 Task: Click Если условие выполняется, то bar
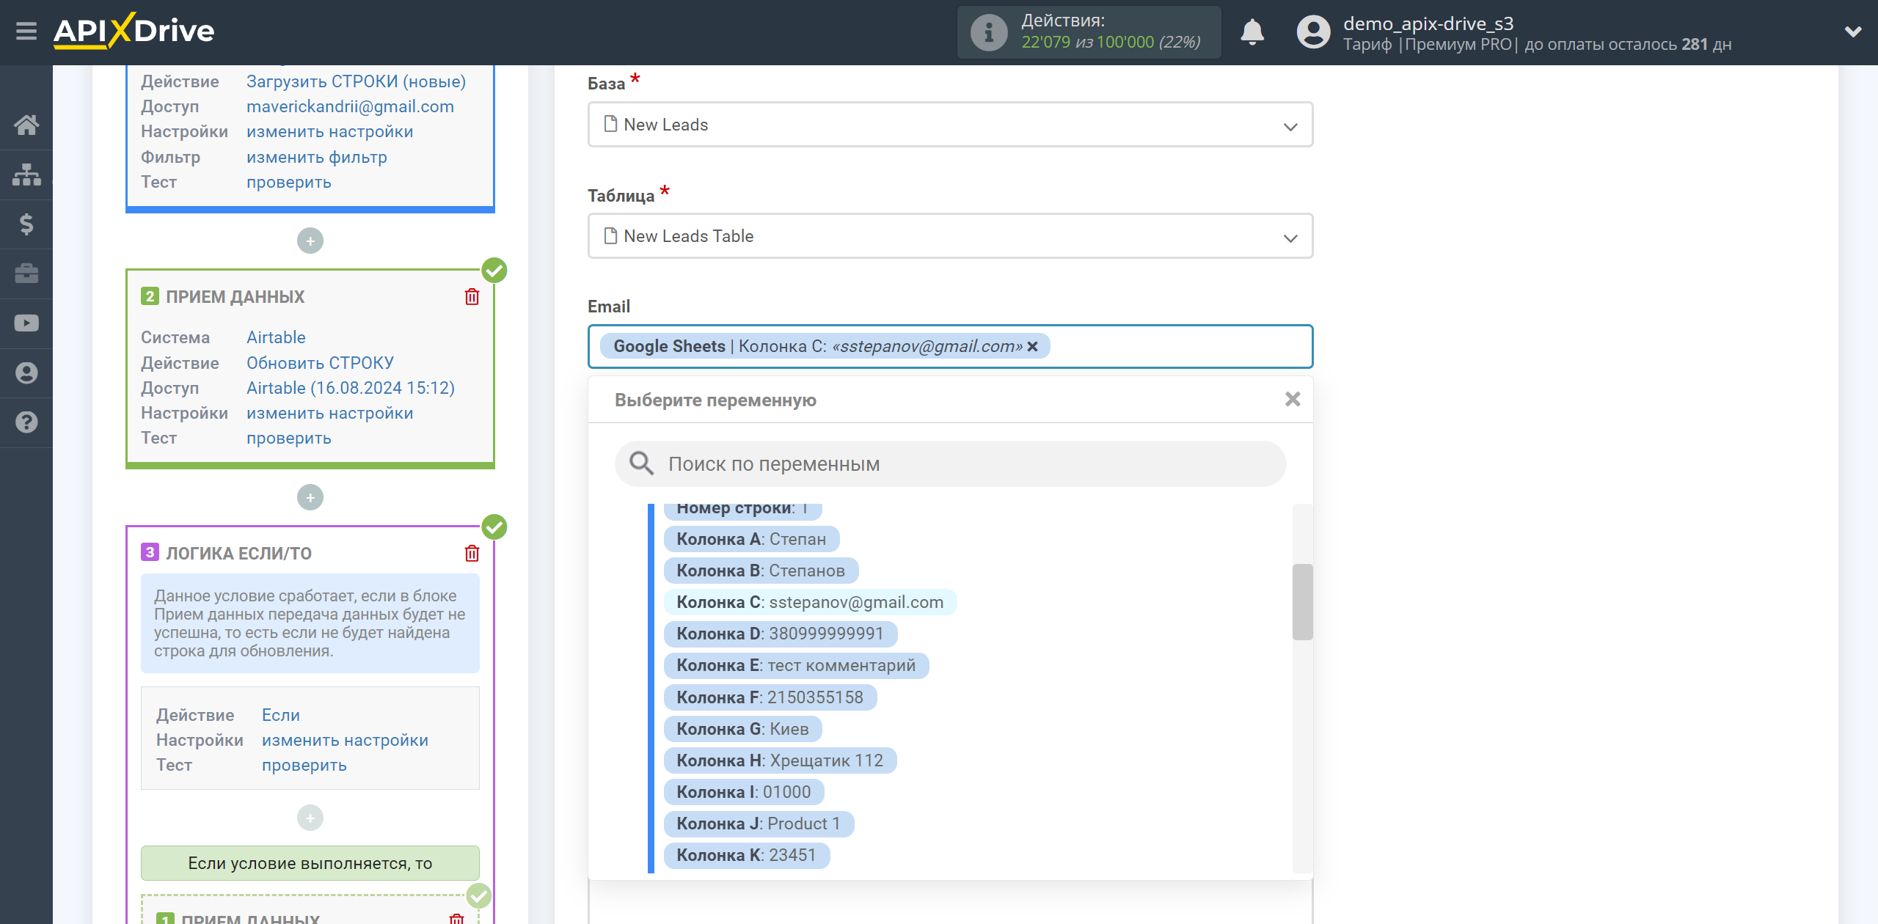click(310, 863)
